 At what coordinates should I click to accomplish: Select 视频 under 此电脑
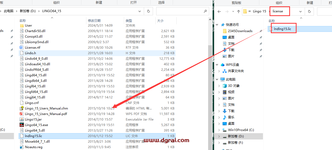tap(231, 92)
